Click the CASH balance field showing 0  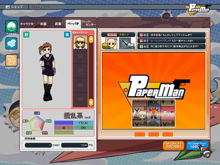(38, 145)
